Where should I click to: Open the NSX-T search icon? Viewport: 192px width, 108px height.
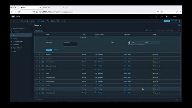[x=151, y=17]
